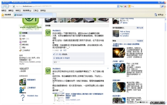Stop loading with the red X icon

pyautogui.click(x=125, y=6)
